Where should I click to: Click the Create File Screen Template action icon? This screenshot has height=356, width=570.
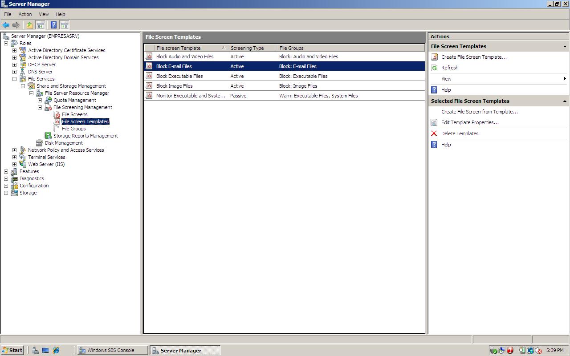(435, 57)
